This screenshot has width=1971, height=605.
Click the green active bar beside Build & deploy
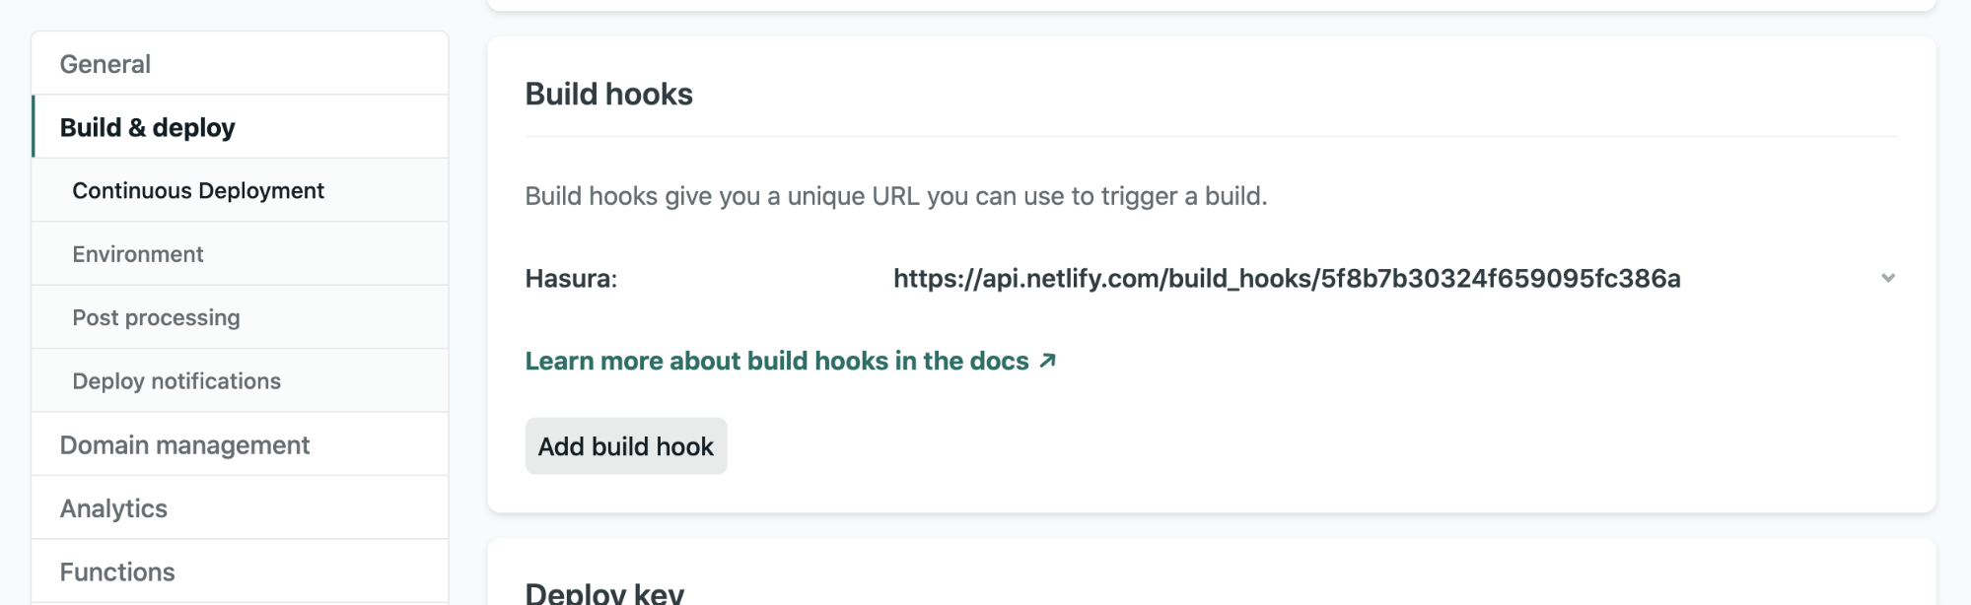(34, 127)
